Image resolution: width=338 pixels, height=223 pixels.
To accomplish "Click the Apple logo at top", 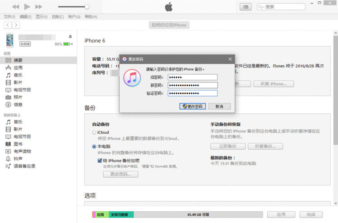I will 169,7.
